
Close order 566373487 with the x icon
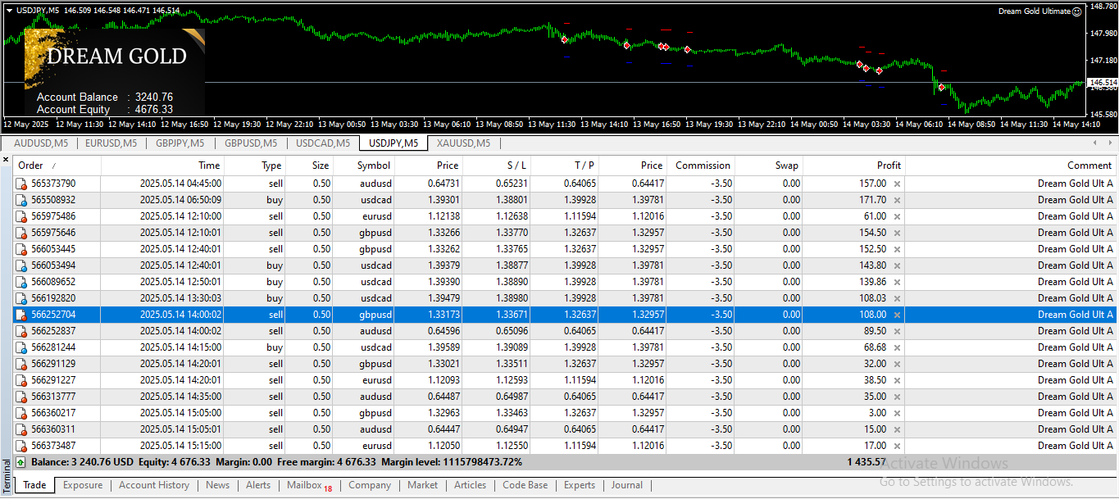pos(897,446)
